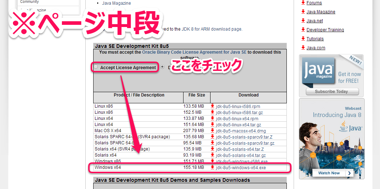Download jdk-8u5-solaris-x64.tar.Z

pyautogui.click(x=240, y=149)
